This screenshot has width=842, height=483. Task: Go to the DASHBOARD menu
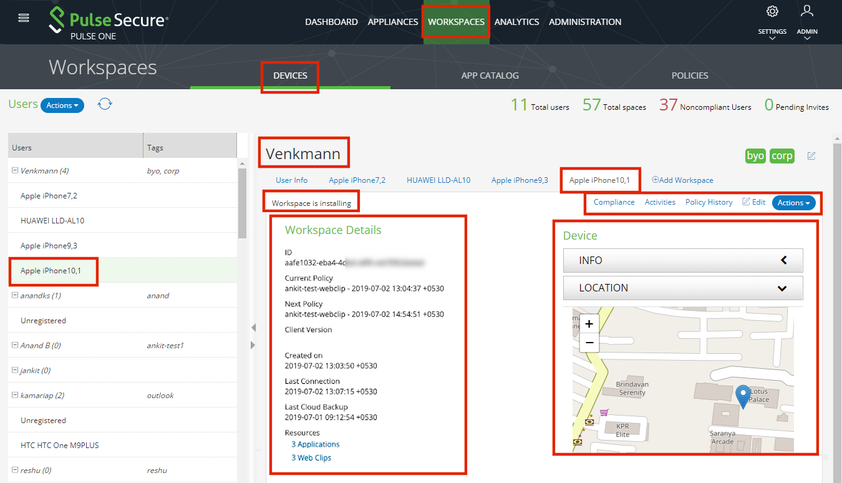[x=331, y=22]
